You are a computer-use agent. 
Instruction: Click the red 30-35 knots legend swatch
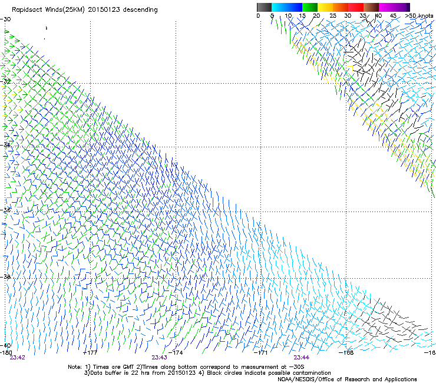[356, 7]
